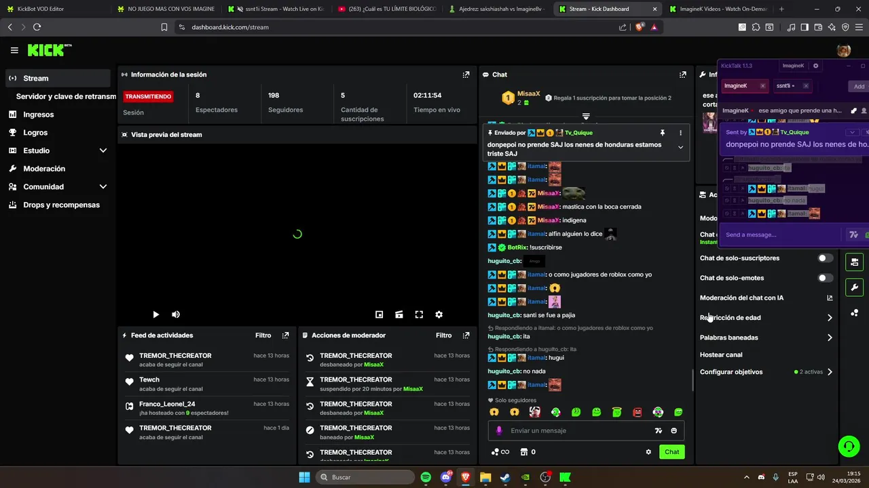The height and width of the screenshot is (488, 869).
Task: Open the emoji picker in dashboard chat input
Action: 673,430
